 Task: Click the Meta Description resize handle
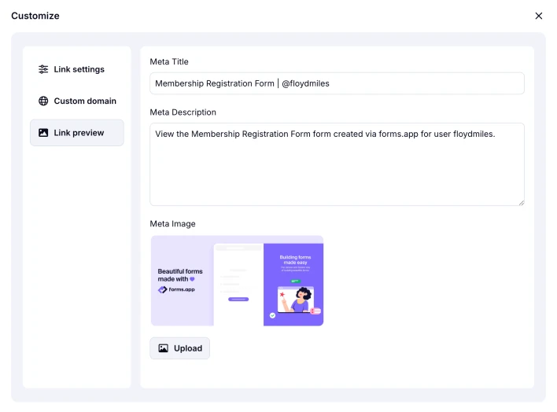click(521, 202)
